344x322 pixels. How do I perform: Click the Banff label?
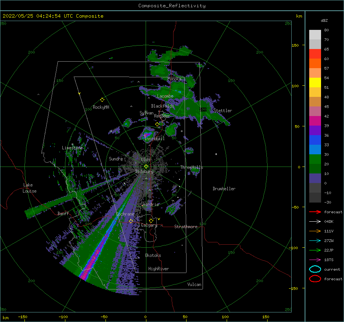tap(63, 213)
